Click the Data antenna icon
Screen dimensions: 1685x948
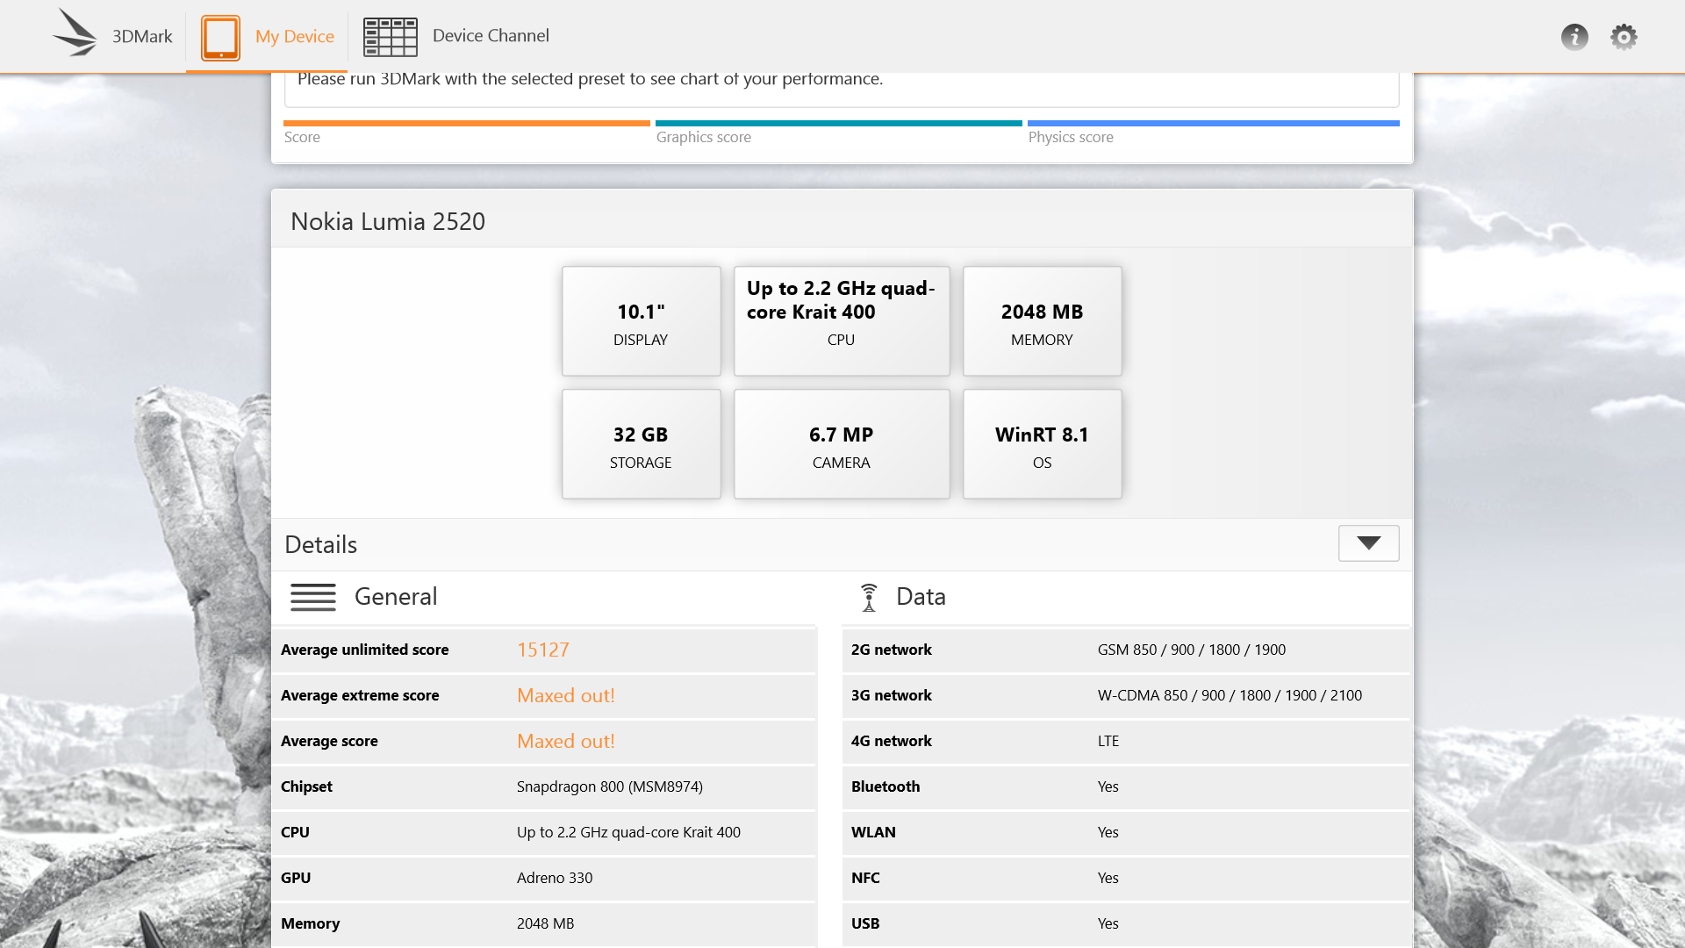tap(869, 597)
